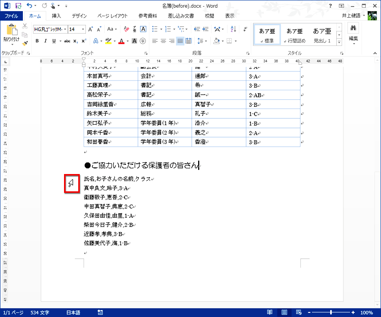Open the font size dropdown
This screenshot has width=381, height=317.
(83, 29)
